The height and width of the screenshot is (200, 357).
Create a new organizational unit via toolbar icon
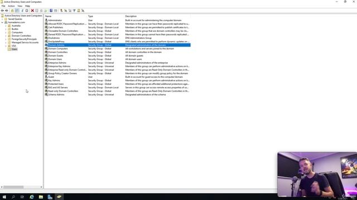tap(70, 11)
